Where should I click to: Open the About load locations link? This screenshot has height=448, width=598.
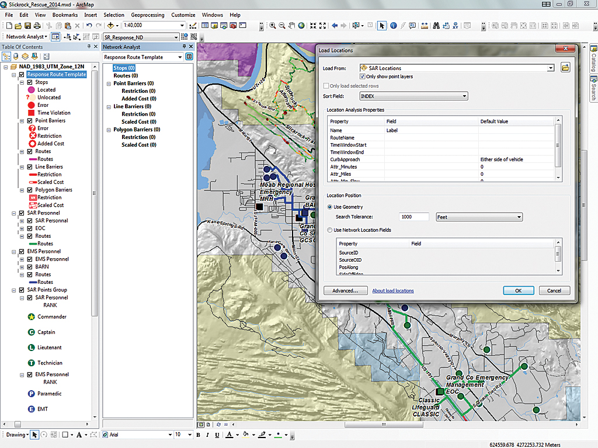click(x=393, y=290)
